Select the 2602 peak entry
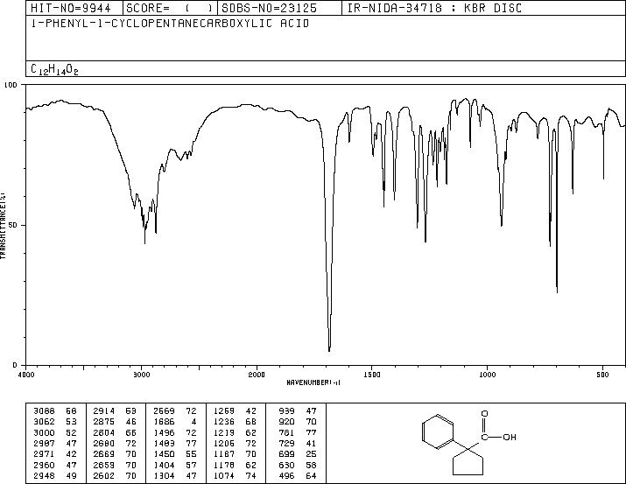 115,475
